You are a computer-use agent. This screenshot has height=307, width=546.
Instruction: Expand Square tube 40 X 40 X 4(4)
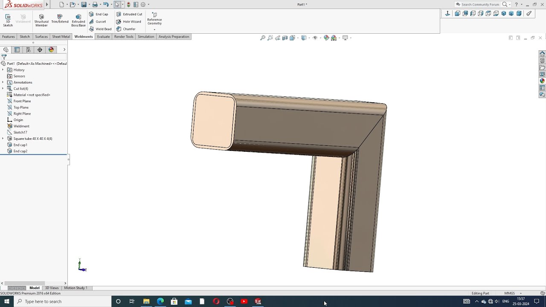3,139
